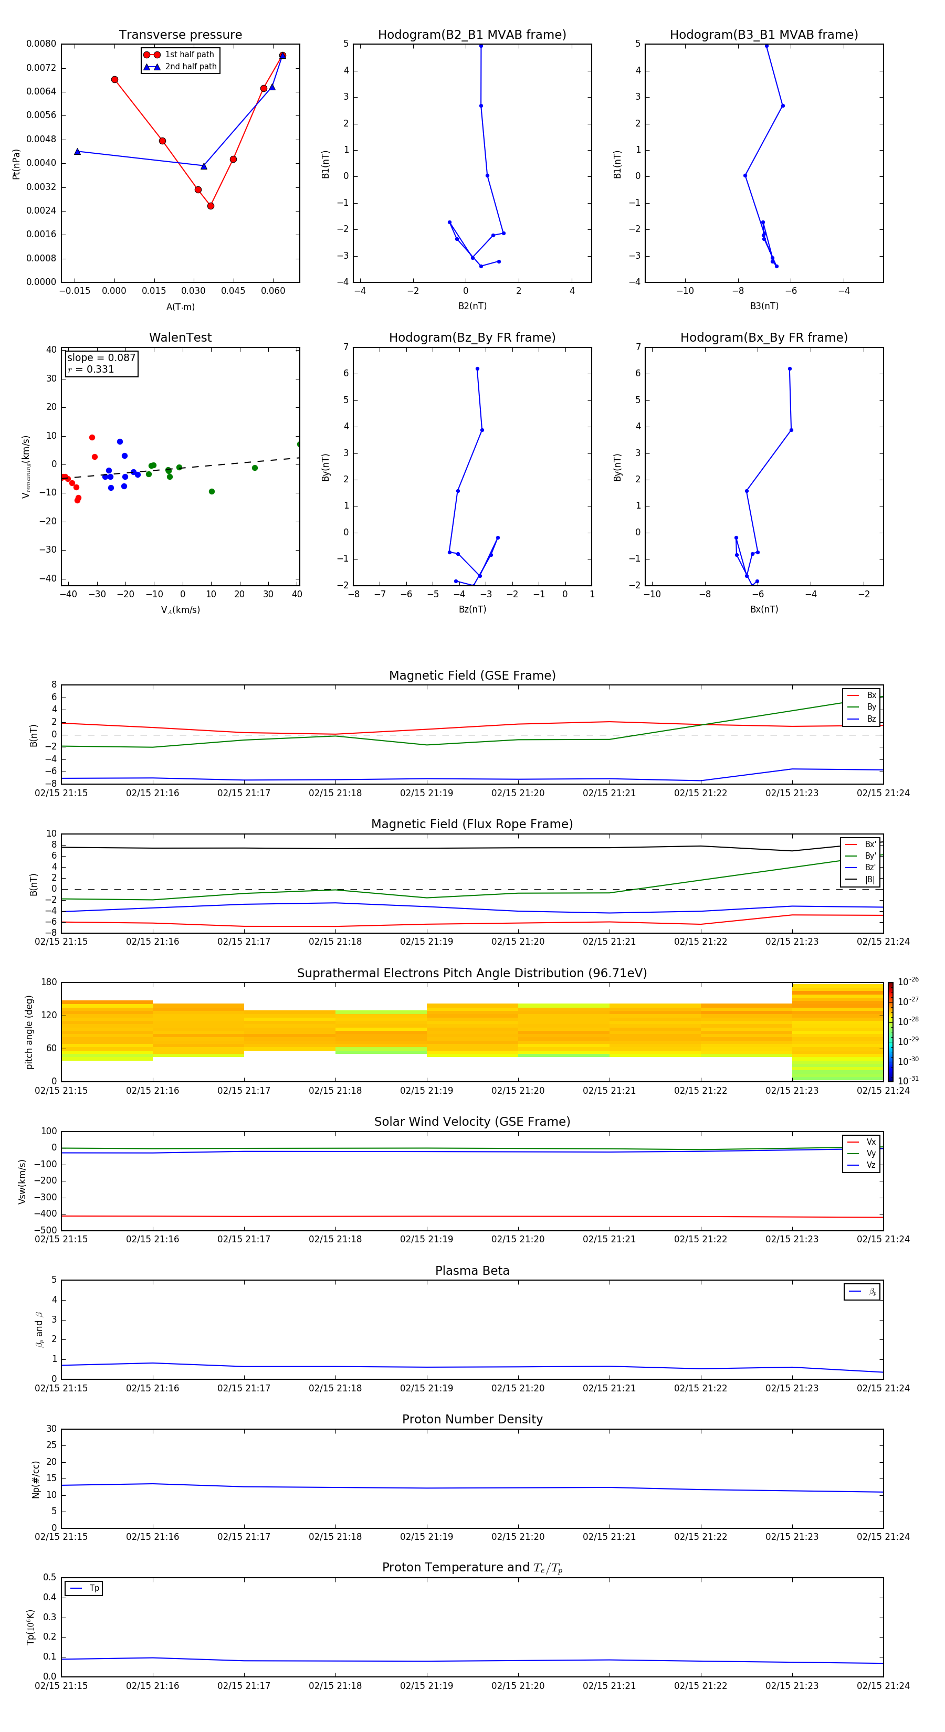Click the 'Plasma Beta' plot title
This screenshot has height=1732, width=945.
coord(472,1271)
